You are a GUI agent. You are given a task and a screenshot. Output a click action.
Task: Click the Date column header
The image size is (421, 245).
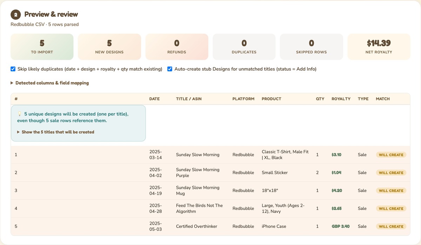(x=154, y=99)
